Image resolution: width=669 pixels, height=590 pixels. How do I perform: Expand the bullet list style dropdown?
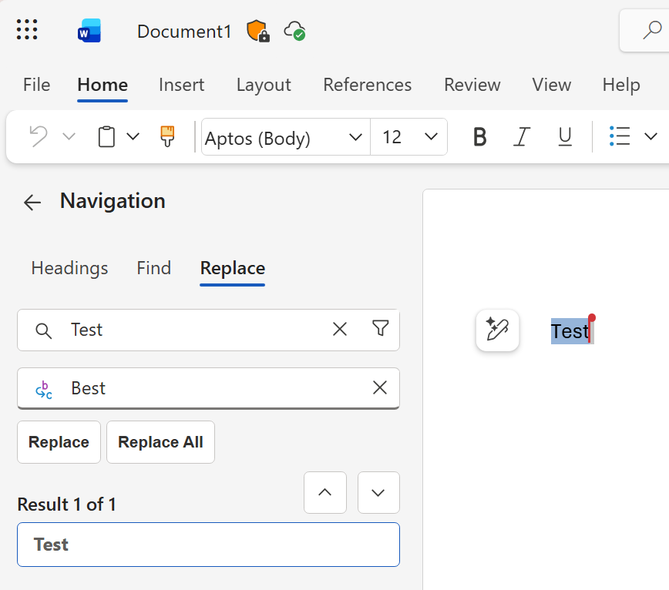[x=651, y=136]
